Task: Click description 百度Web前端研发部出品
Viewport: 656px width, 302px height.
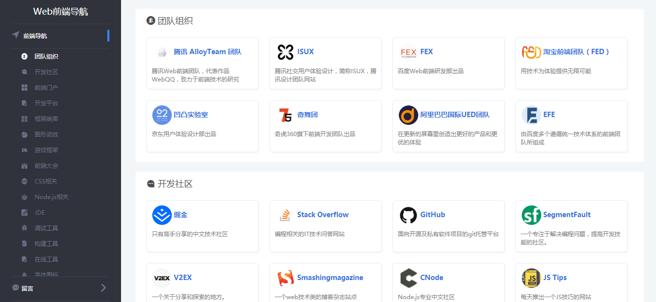Action: 431,71
